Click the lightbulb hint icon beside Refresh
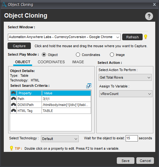159x167 pixels. click(x=145, y=37)
